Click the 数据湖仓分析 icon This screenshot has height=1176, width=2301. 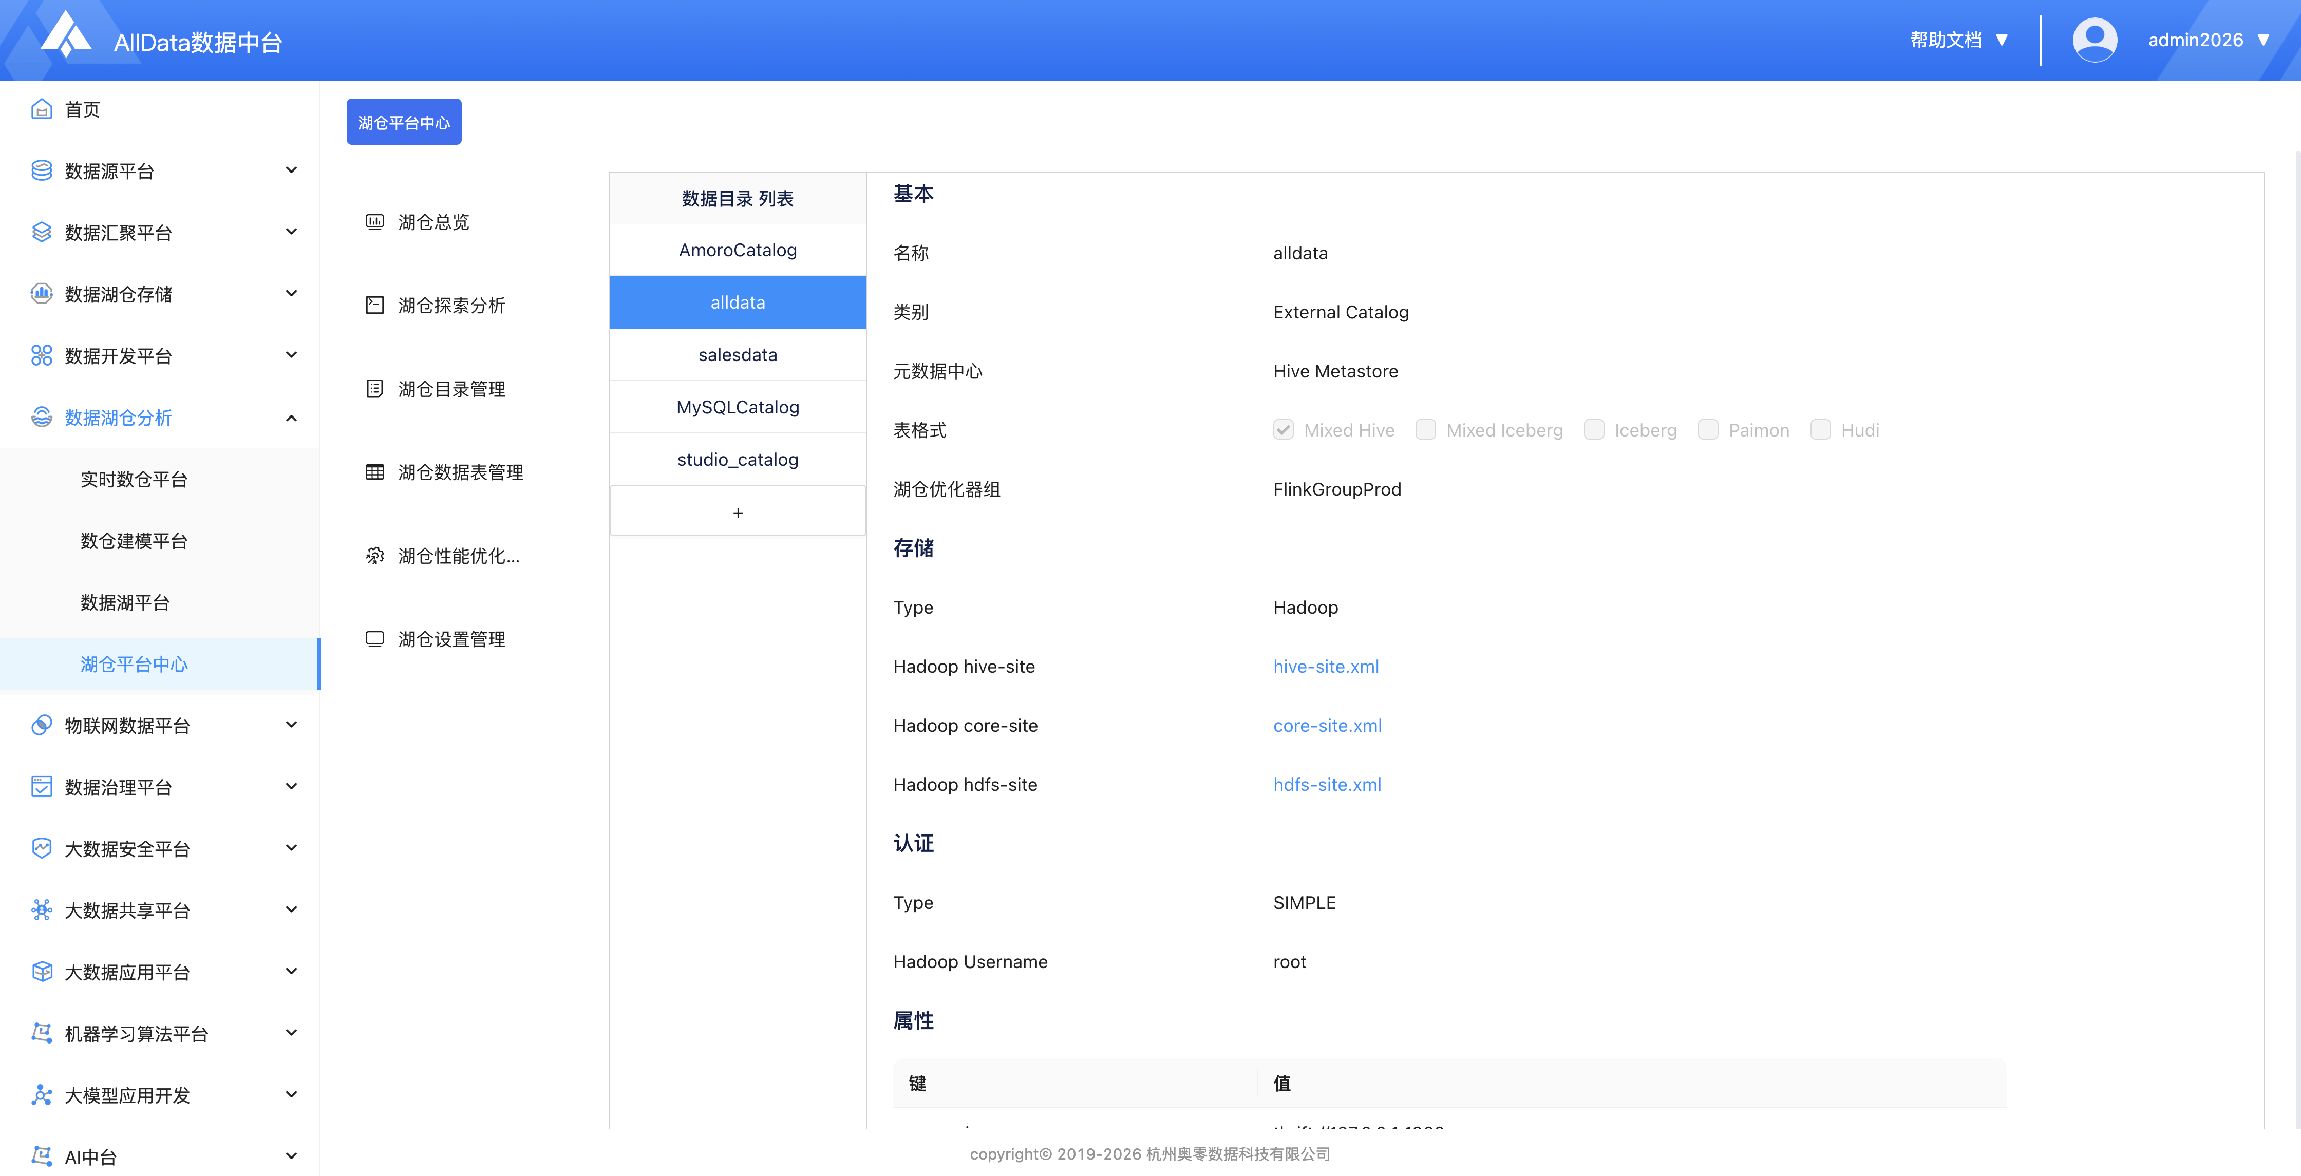pos(41,417)
